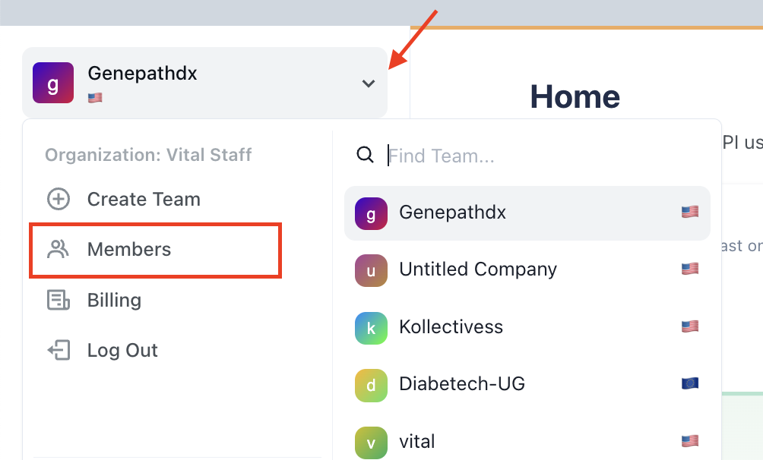The height and width of the screenshot is (460, 763).
Task: Expand the team switcher chevron
Action: (369, 83)
